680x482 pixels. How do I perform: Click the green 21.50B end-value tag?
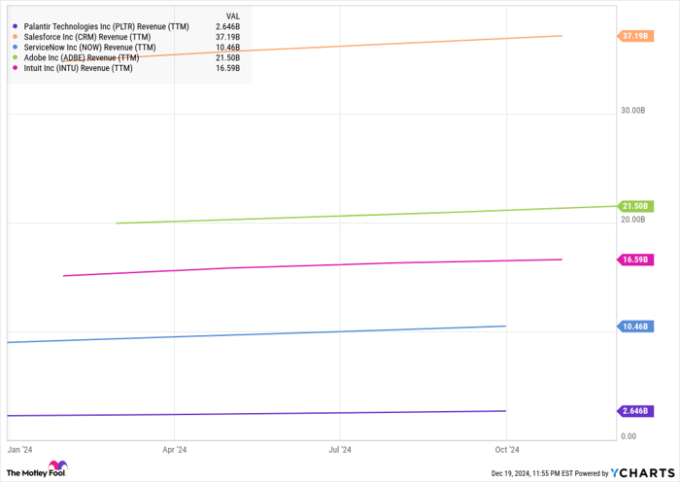pyautogui.click(x=635, y=206)
